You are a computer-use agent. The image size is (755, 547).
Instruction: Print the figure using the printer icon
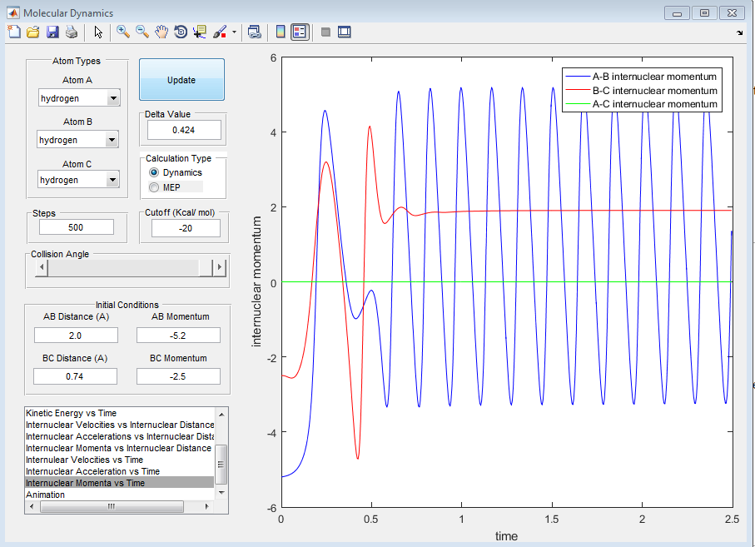(x=71, y=32)
